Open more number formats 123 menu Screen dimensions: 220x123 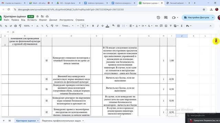[57, 26]
